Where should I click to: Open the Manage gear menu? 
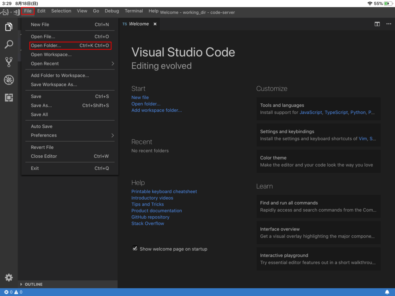[9, 277]
